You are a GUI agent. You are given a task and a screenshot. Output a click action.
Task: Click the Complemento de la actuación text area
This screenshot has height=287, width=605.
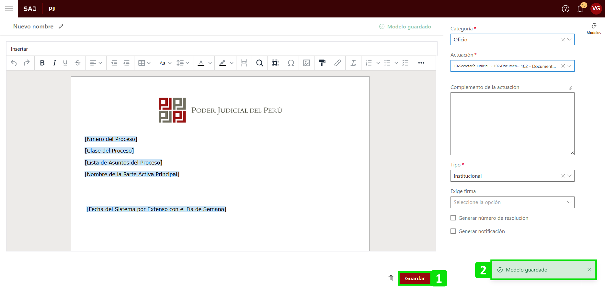coord(512,123)
